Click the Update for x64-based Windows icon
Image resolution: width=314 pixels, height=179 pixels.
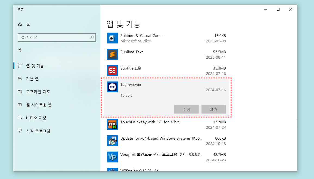click(x=112, y=141)
